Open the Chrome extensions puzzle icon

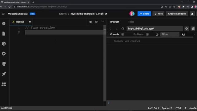(183, 7)
